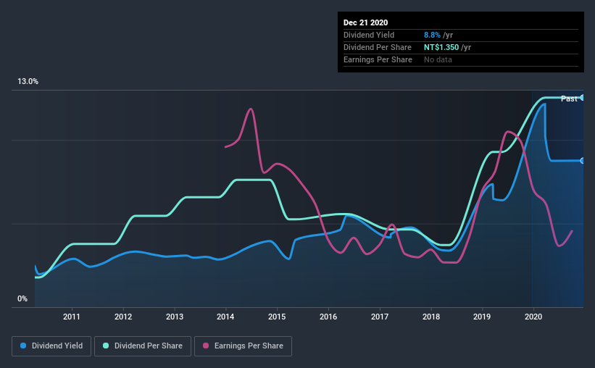Click the pink Earnings Per Share legend dot
This screenshot has width=595, height=368.
tap(206, 346)
